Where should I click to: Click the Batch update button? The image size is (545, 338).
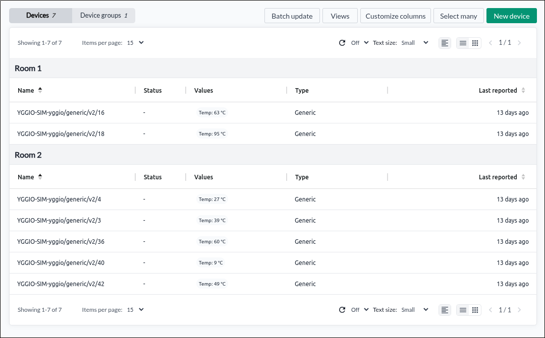point(292,16)
